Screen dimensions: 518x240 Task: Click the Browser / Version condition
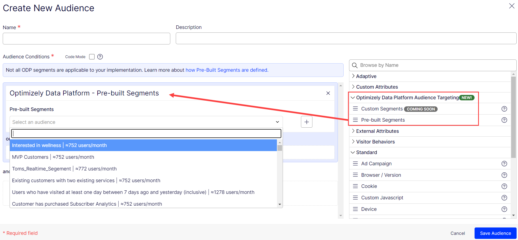pyautogui.click(x=430, y=175)
